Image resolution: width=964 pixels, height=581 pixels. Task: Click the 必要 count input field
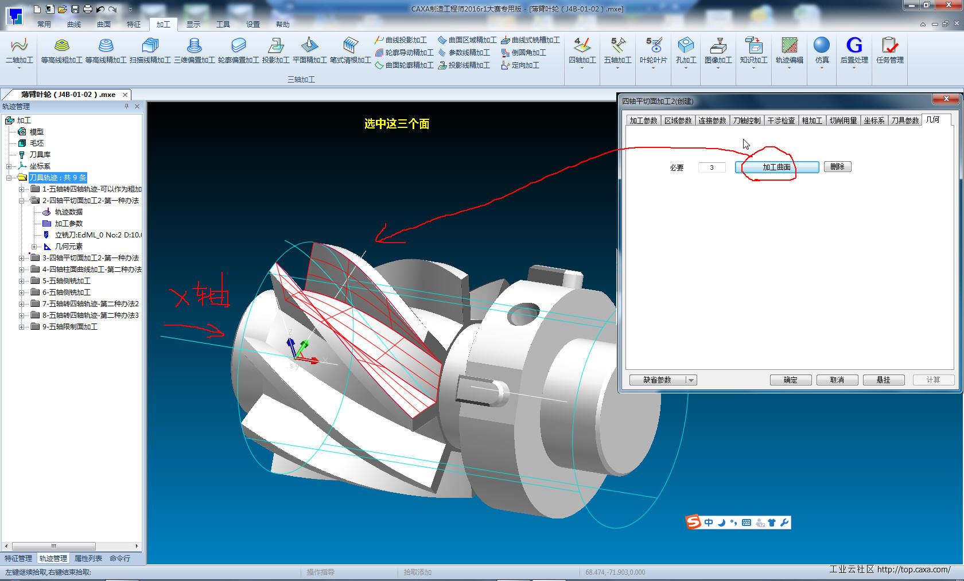click(712, 167)
